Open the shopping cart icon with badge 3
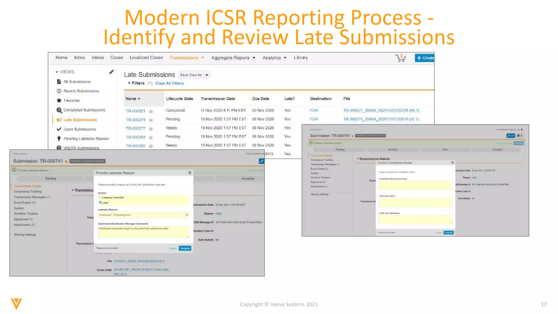Viewport: 558px width, 314px height. point(401,58)
